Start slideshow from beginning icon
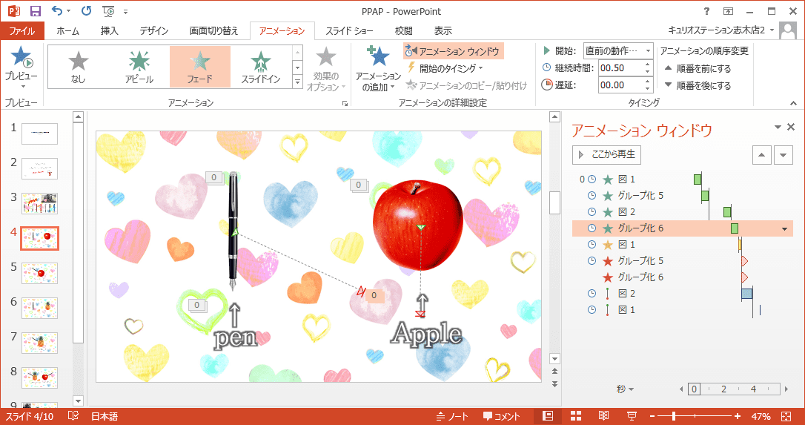805x425 pixels. pyautogui.click(x=108, y=11)
